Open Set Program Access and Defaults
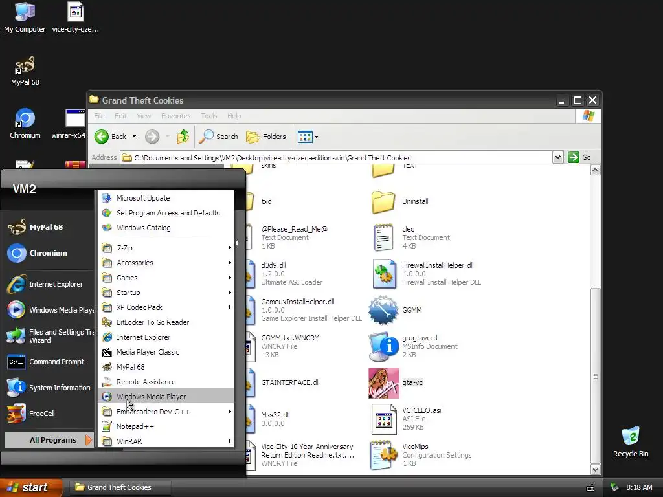The image size is (663, 497). coord(166,213)
